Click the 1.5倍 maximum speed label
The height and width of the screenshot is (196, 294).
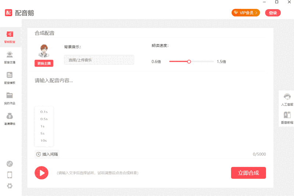222,61
